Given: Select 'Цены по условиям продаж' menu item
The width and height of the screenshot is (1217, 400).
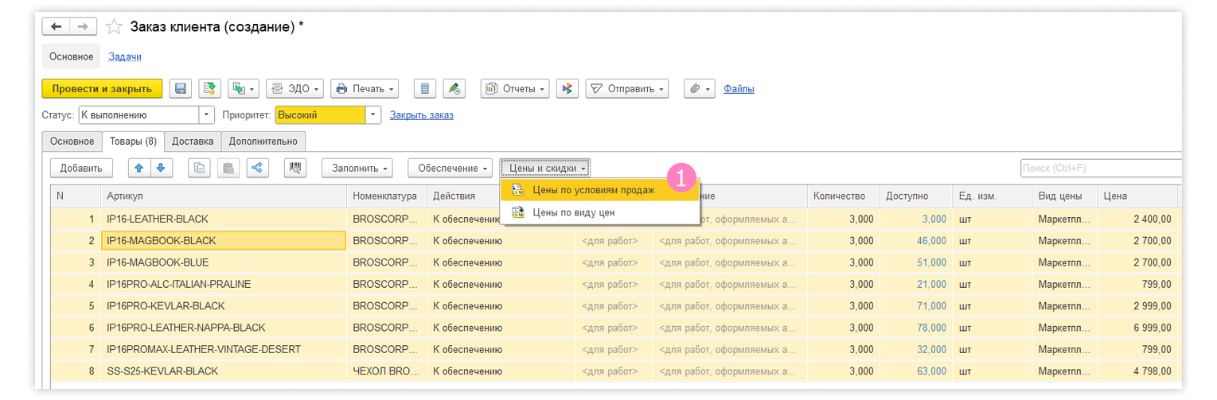Looking at the screenshot, I should click(x=593, y=190).
